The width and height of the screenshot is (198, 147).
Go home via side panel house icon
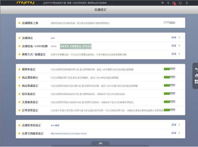197,75
